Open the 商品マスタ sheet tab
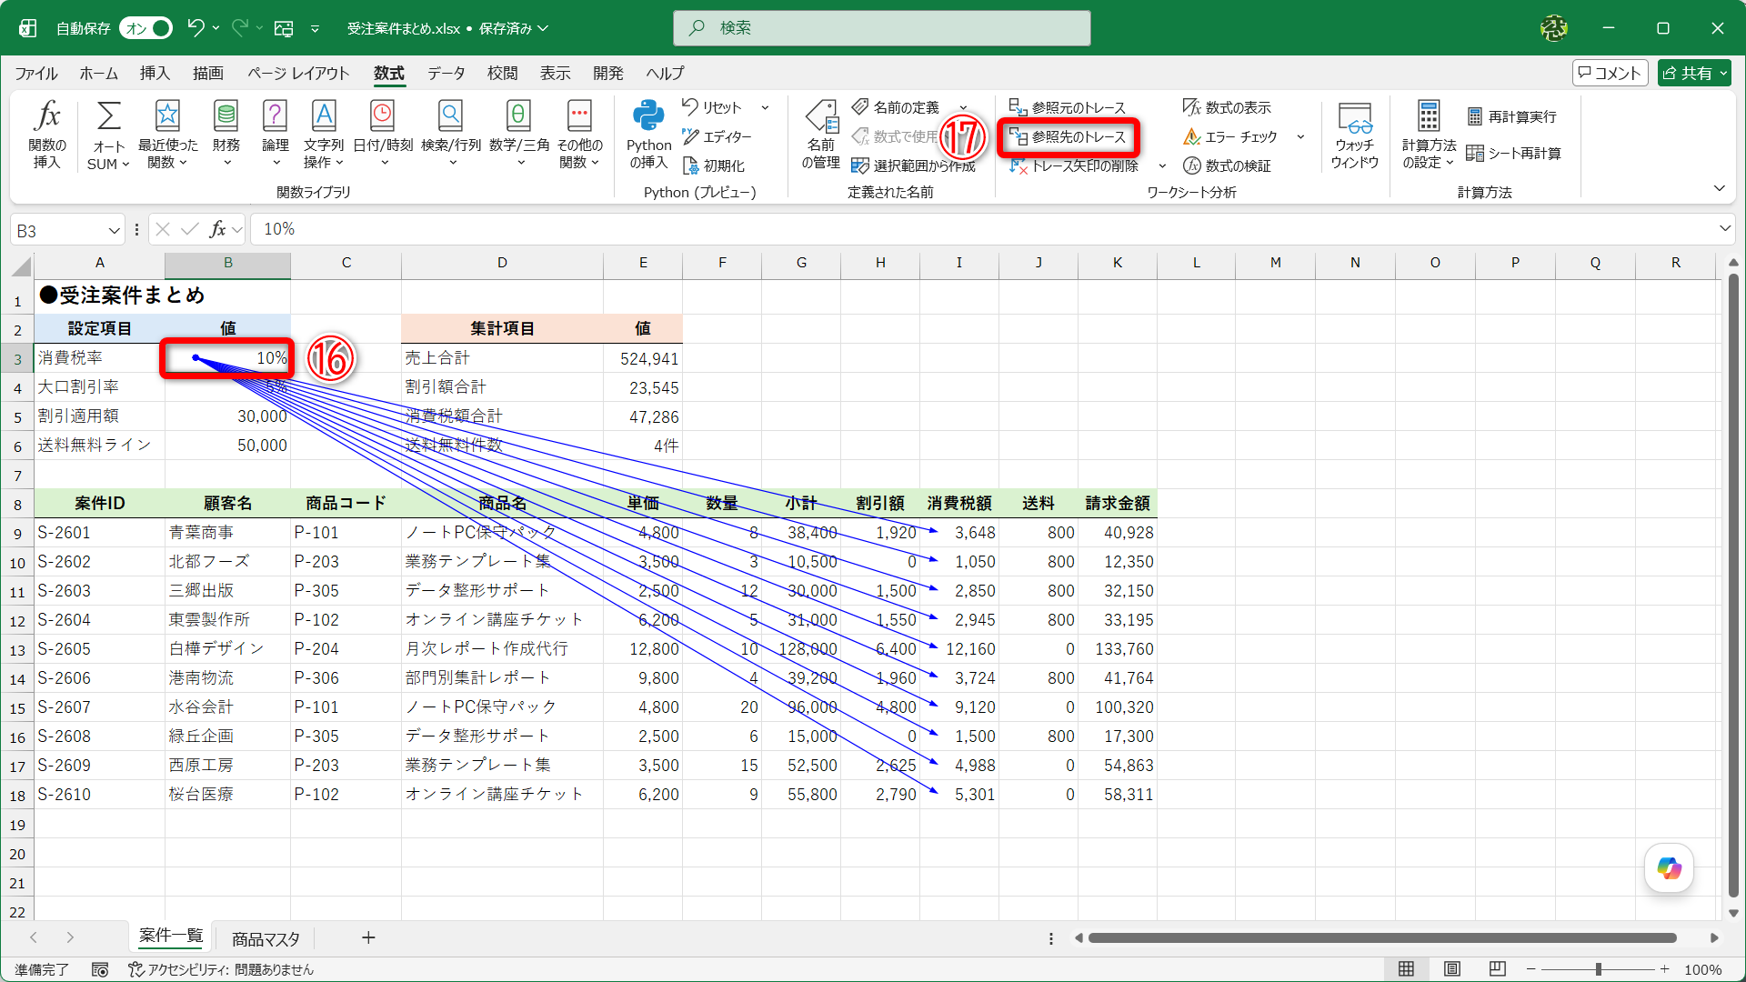 pos(266,938)
